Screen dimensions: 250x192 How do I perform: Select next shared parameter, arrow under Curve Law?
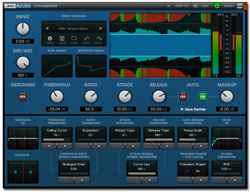pyautogui.click(x=150, y=180)
